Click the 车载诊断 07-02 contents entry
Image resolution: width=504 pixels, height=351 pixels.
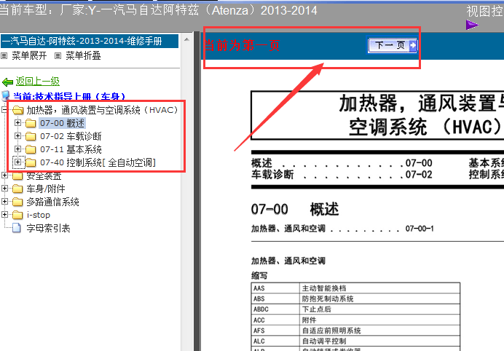[342, 175]
